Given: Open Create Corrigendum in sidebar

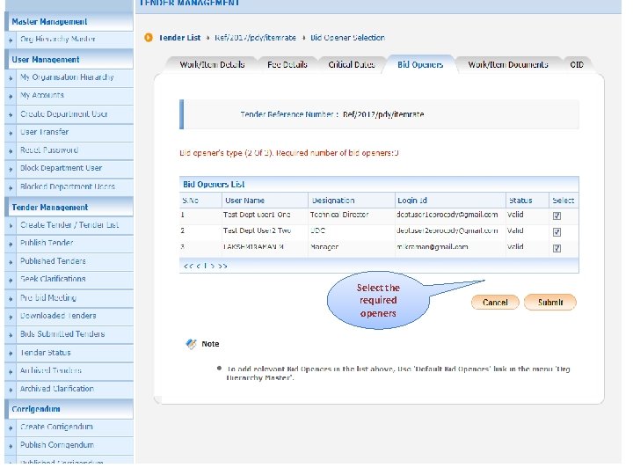Looking at the screenshot, I should (x=56, y=427).
